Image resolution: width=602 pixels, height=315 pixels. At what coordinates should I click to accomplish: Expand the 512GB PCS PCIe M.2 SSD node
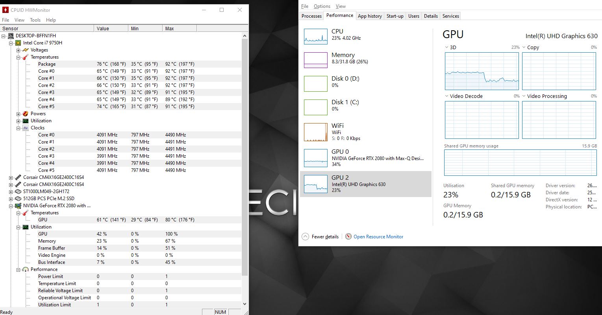pyautogui.click(x=11, y=199)
